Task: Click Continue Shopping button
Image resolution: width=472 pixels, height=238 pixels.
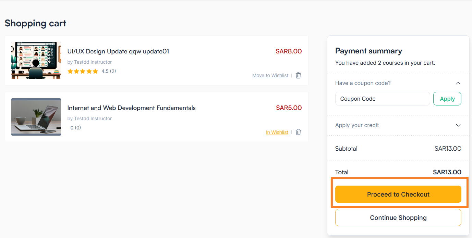Action: click(x=398, y=217)
